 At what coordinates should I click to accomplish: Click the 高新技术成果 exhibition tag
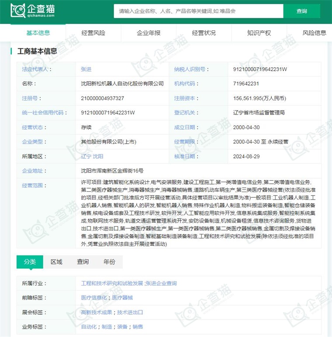97,312
